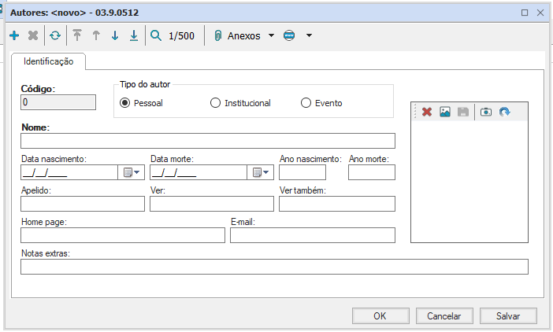The width and height of the screenshot is (553, 332).
Task: Open Data nascimento calendar picker
Action: tap(130, 172)
